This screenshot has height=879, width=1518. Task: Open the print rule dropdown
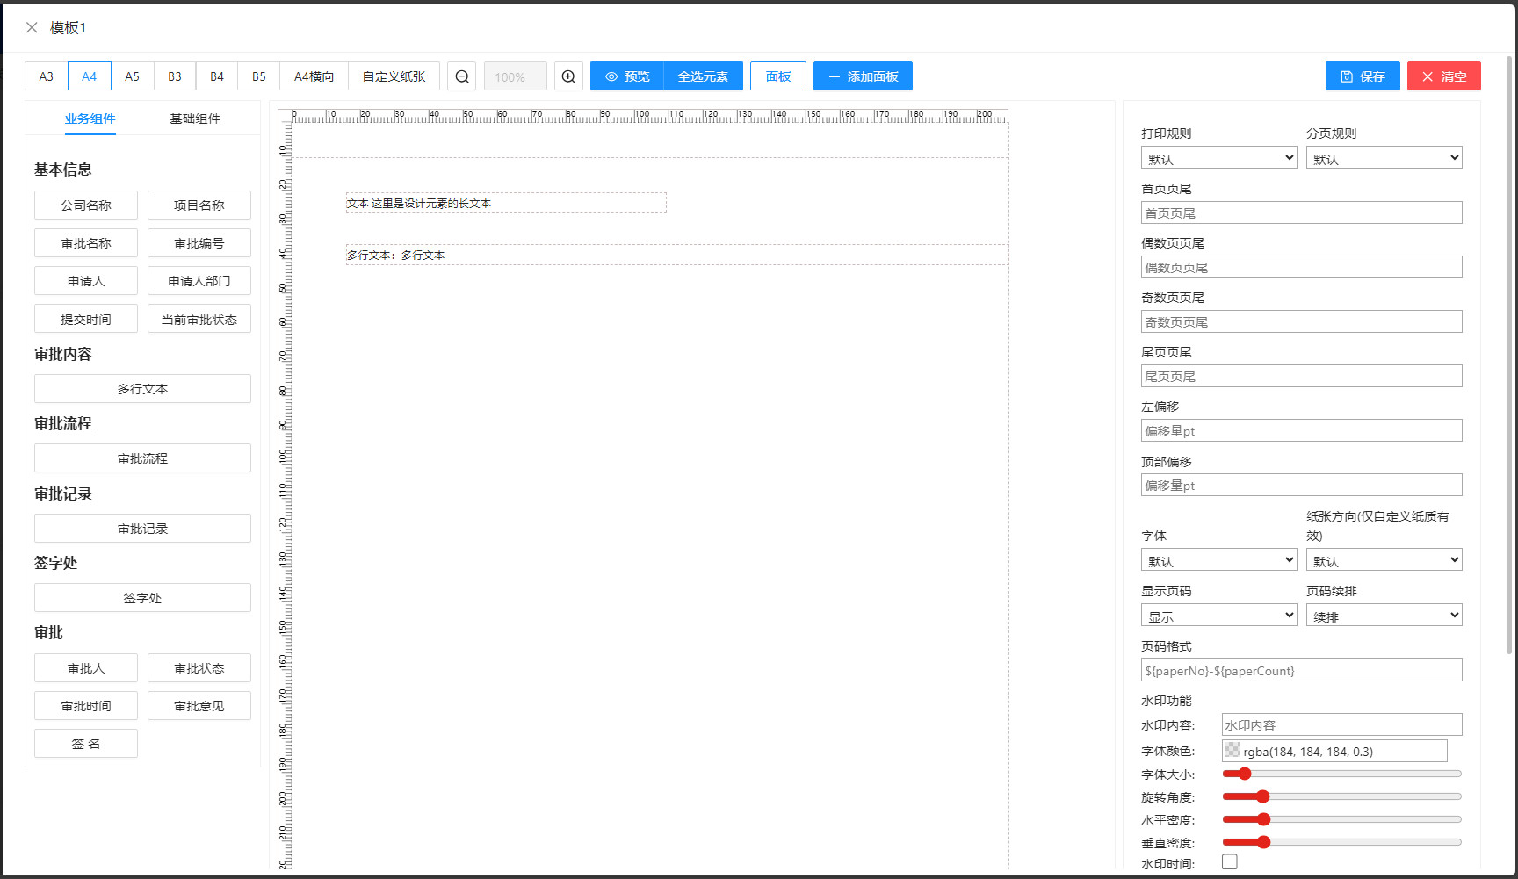click(x=1218, y=158)
